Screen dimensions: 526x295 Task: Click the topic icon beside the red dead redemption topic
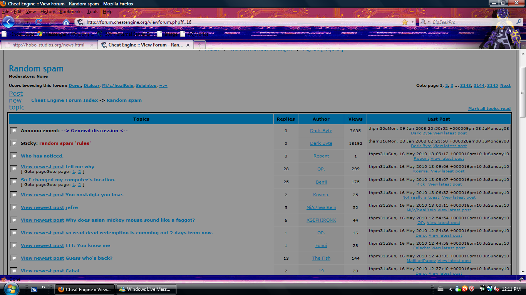pos(13,233)
